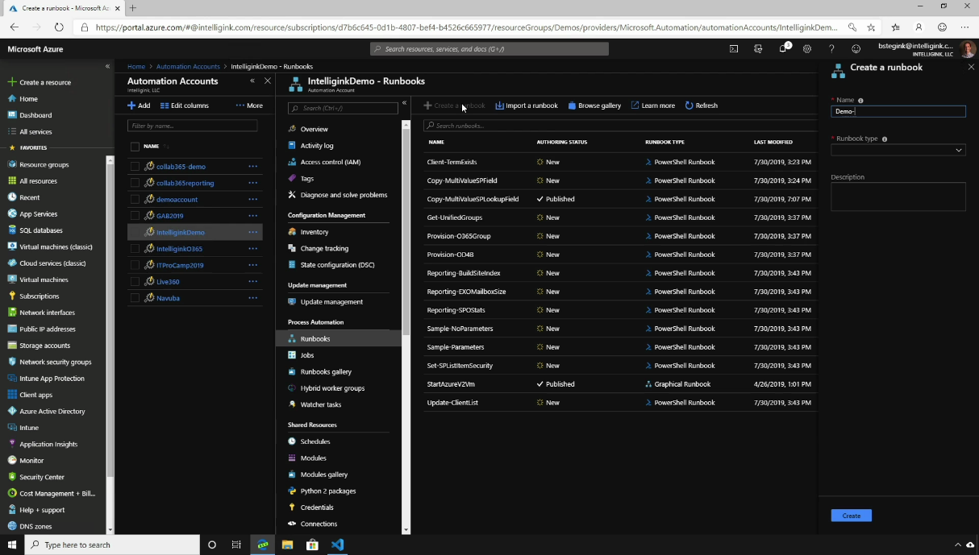This screenshot has height=555, width=979.
Task: Click the Description text area
Action: [898, 197]
